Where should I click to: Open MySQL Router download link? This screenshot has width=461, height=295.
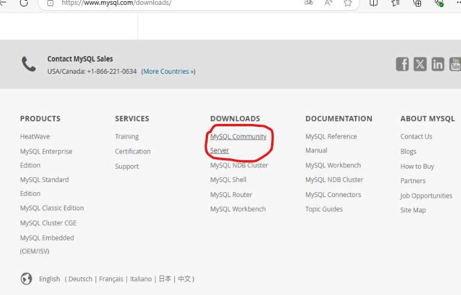point(231,195)
